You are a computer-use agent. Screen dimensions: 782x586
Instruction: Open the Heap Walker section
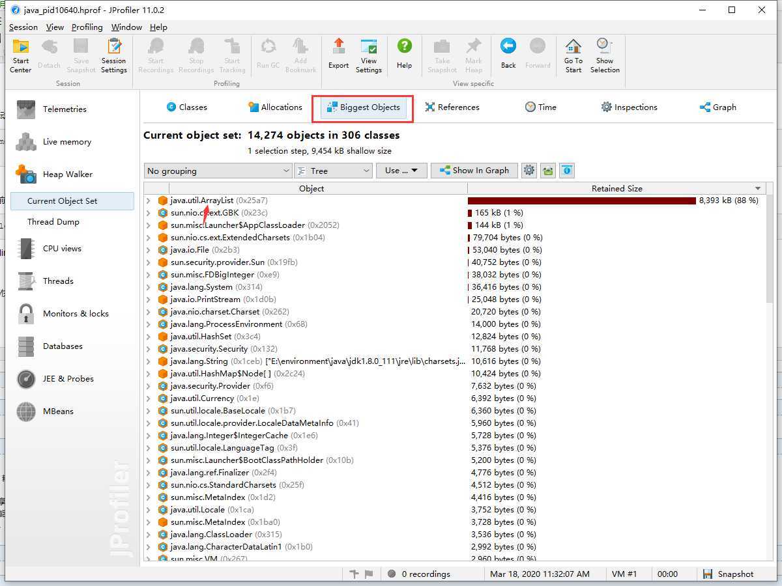point(68,174)
